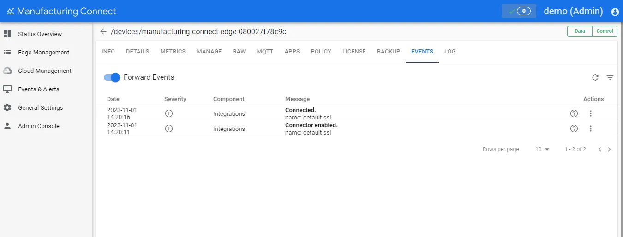
Task: Click the Admin Console person icon
Action: [x=7, y=126]
